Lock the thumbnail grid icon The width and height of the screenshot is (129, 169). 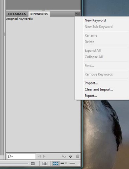click(x=45, y=163)
